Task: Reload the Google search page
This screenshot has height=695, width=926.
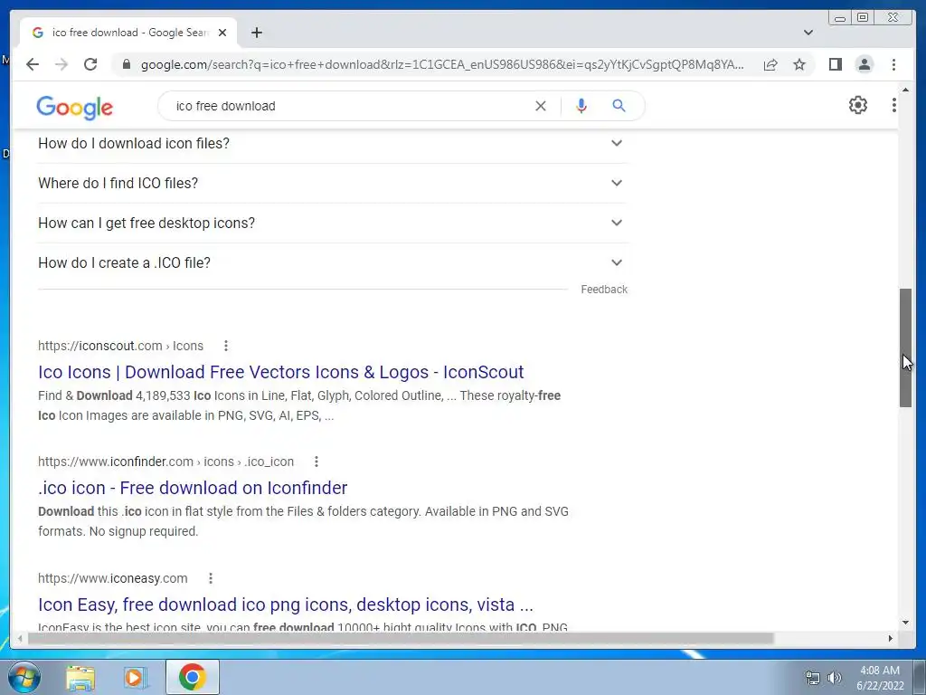Action: tap(90, 64)
